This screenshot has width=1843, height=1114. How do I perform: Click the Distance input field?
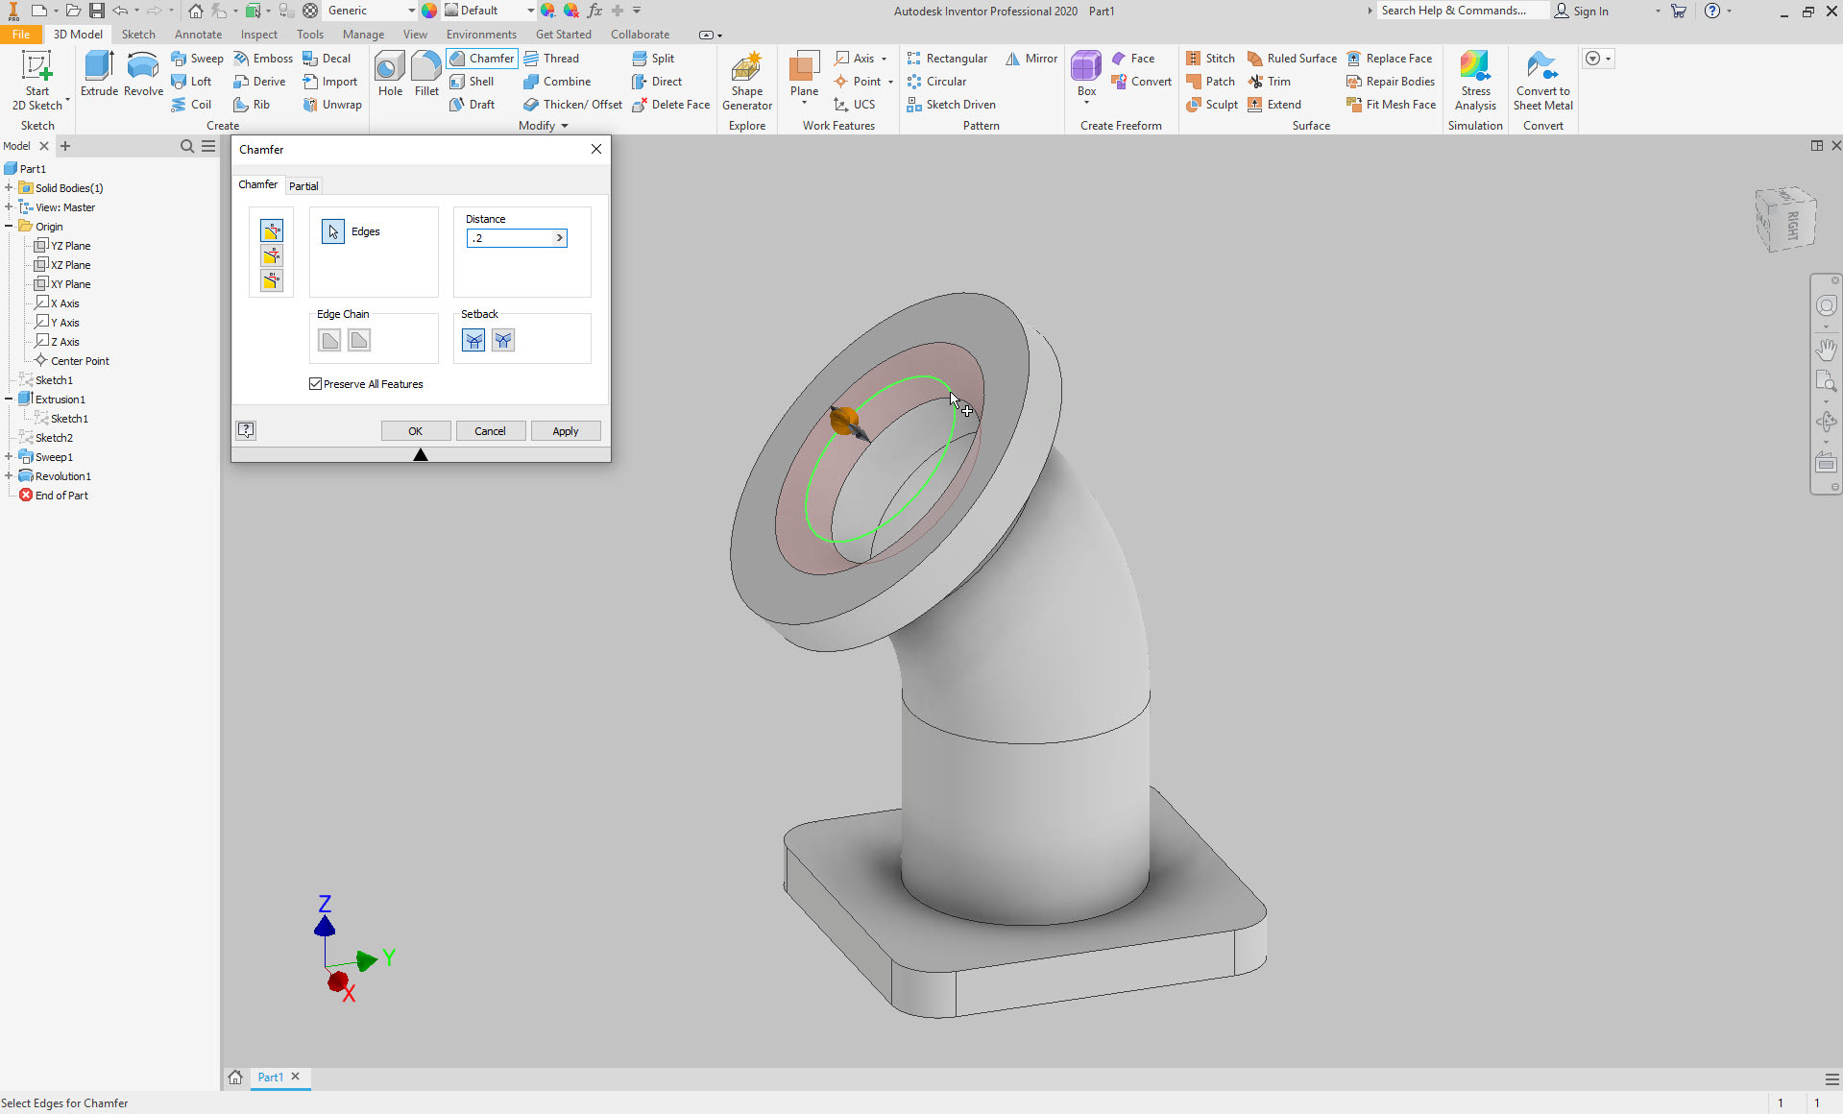pyautogui.click(x=510, y=238)
